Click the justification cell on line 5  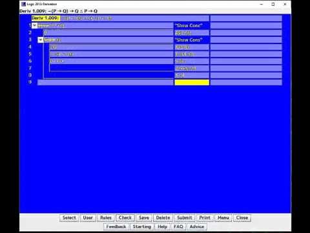[192, 54]
